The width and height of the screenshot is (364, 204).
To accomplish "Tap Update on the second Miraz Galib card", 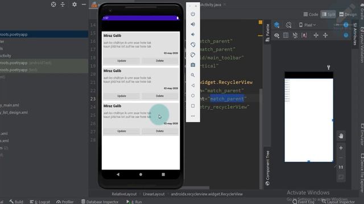I will click(x=122, y=96).
